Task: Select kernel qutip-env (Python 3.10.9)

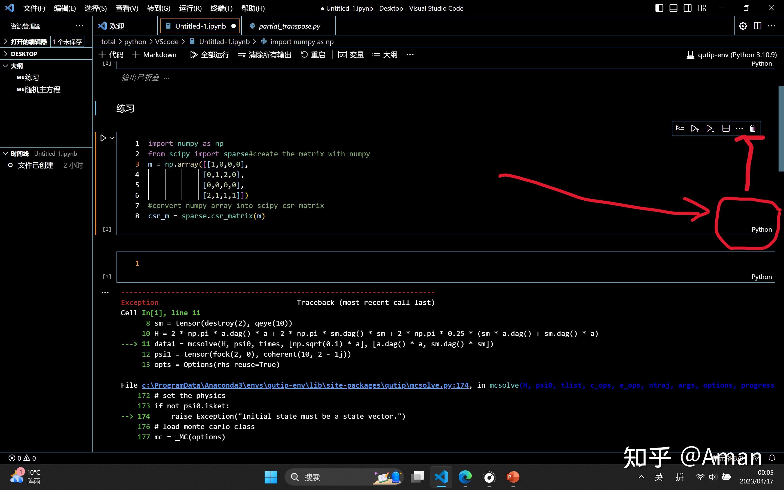Action: [731, 55]
